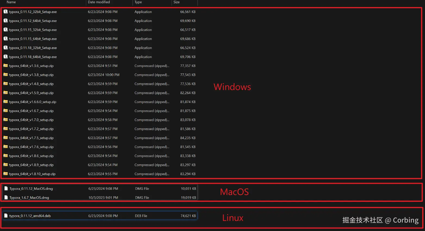
Task: Select file name typora_0.11.18_64bit_Setup.exe
Action: [33, 57]
